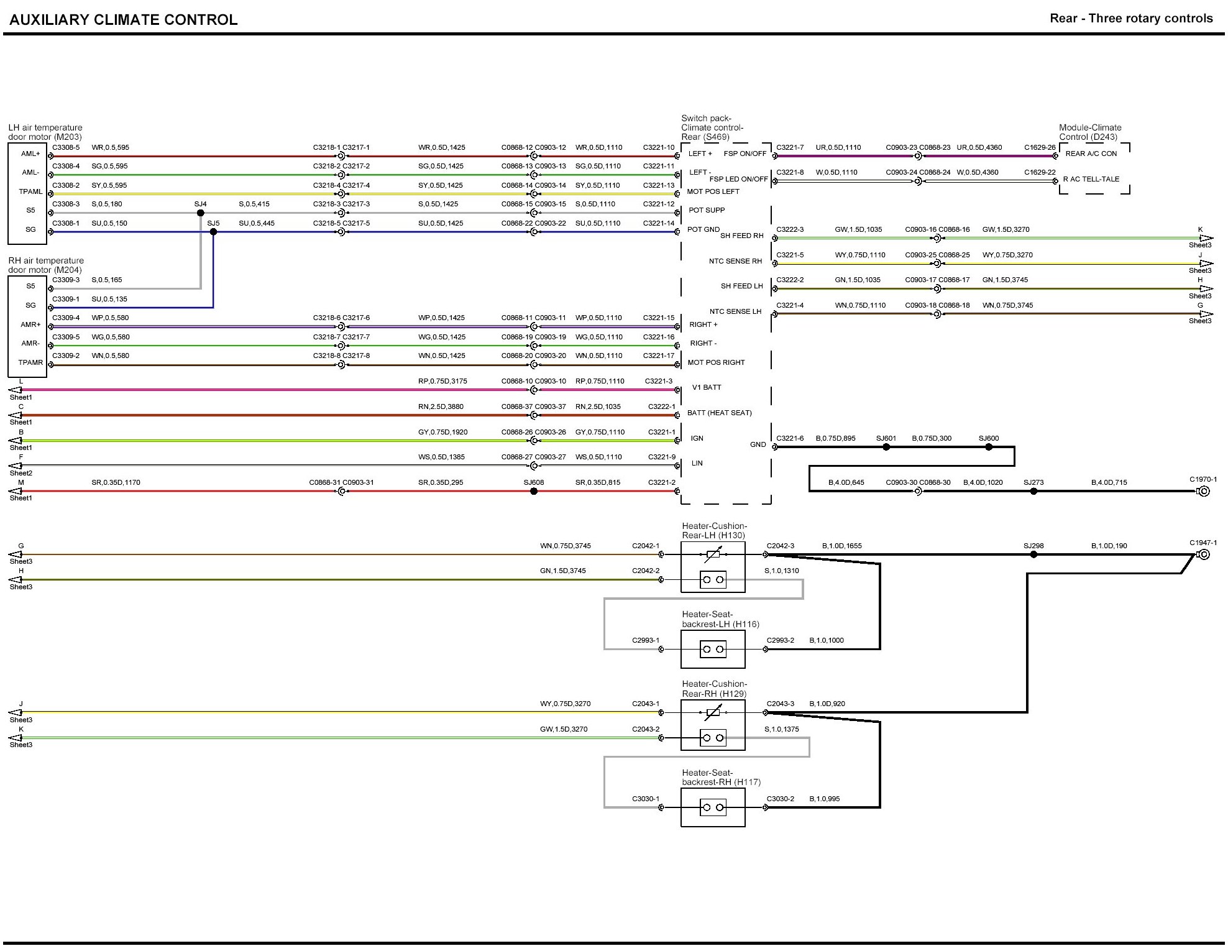
Task: Click the M Sheet1 reference arrow
Action: 15,491
